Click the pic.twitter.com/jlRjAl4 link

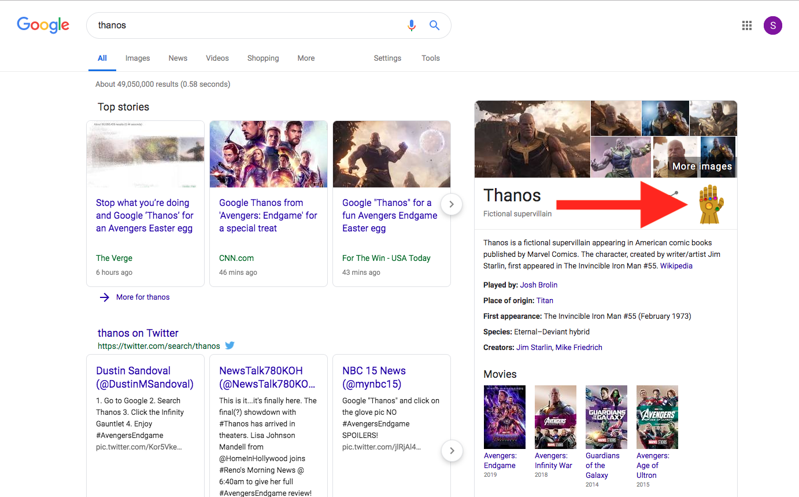click(382, 447)
